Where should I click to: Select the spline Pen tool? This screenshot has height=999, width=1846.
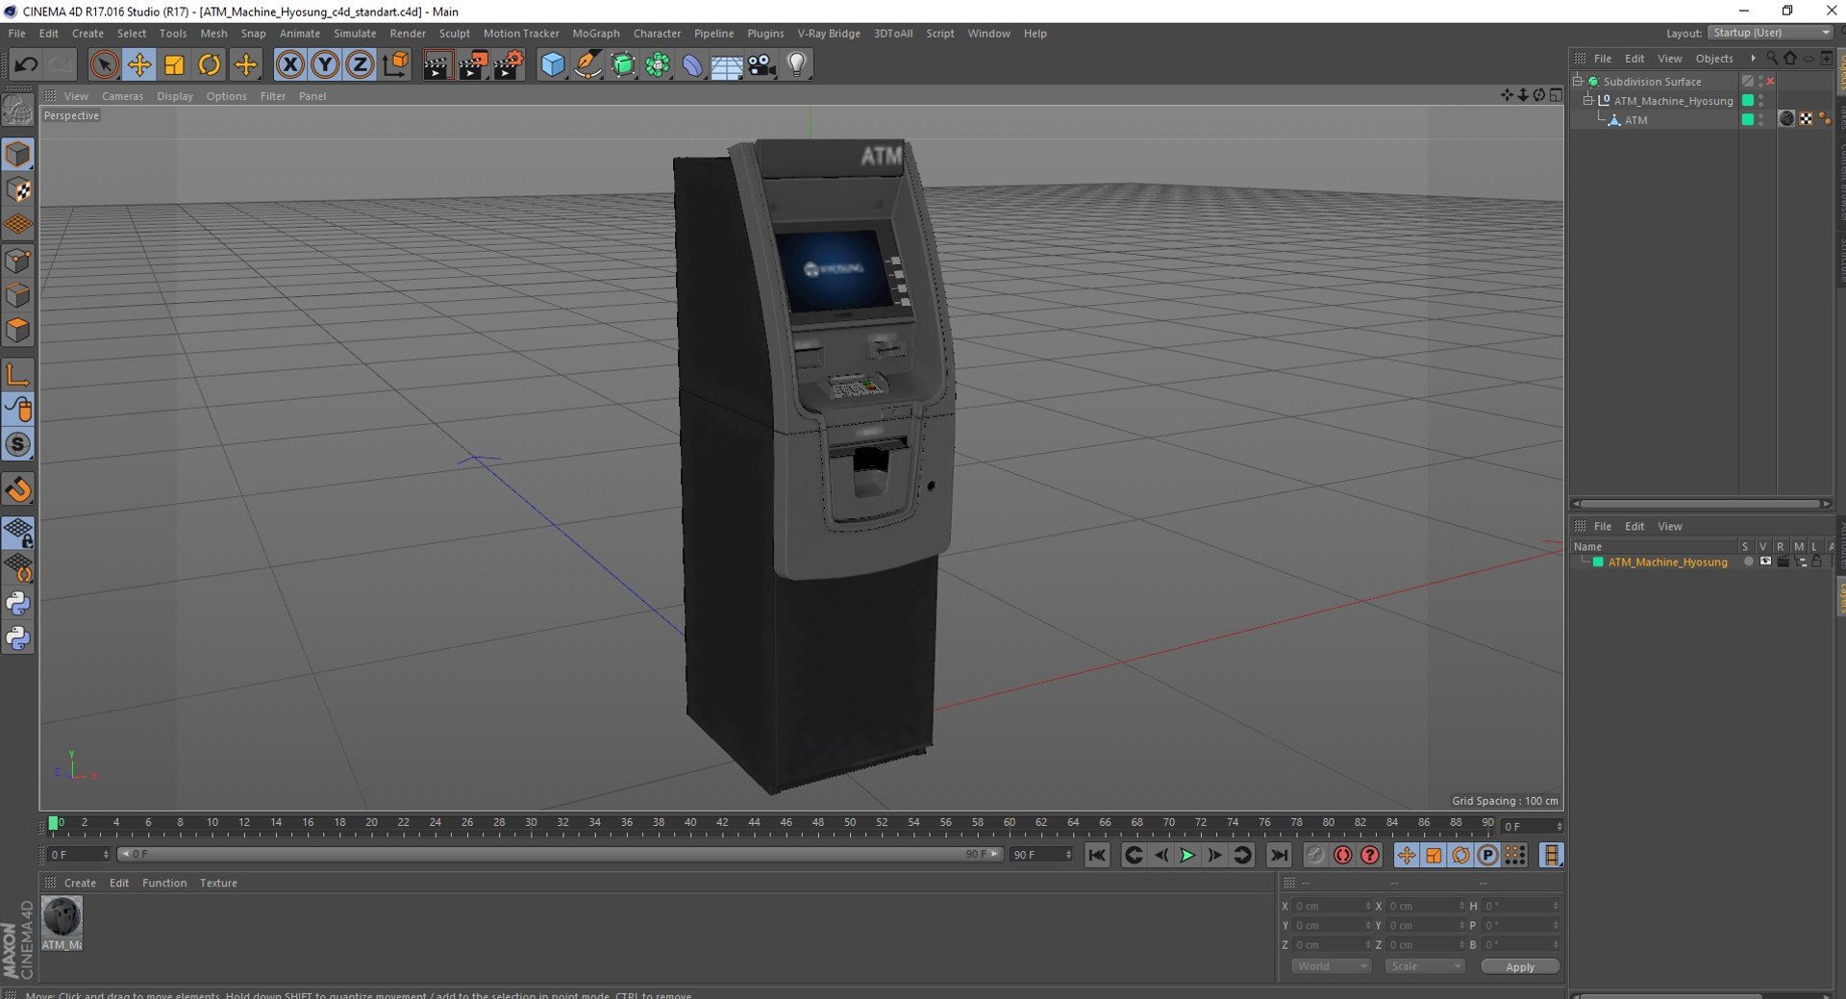[x=587, y=64]
